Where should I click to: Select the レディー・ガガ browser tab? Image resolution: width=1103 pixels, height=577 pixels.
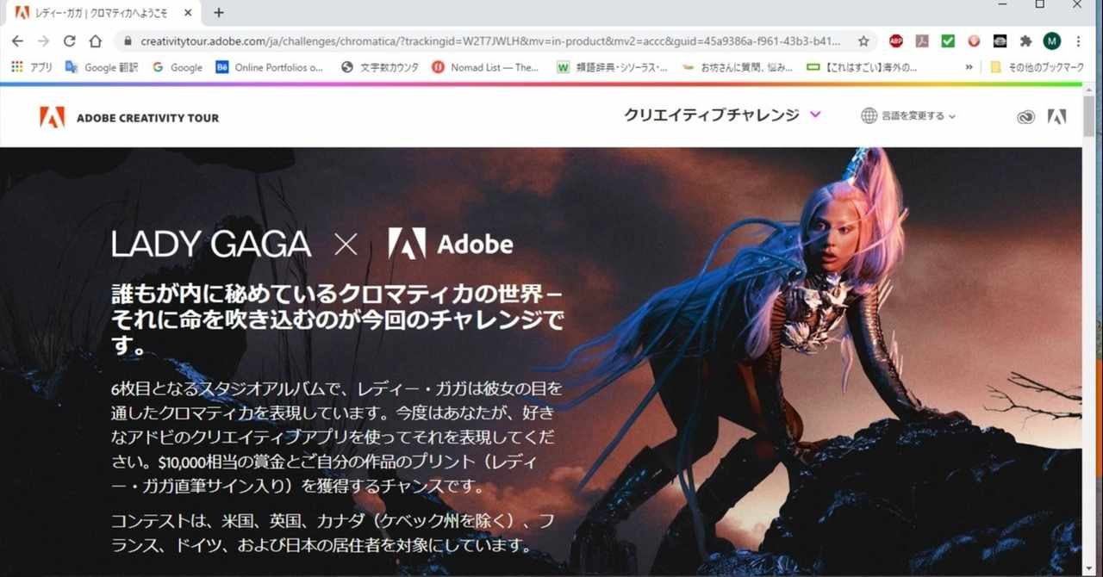[103, 13]
